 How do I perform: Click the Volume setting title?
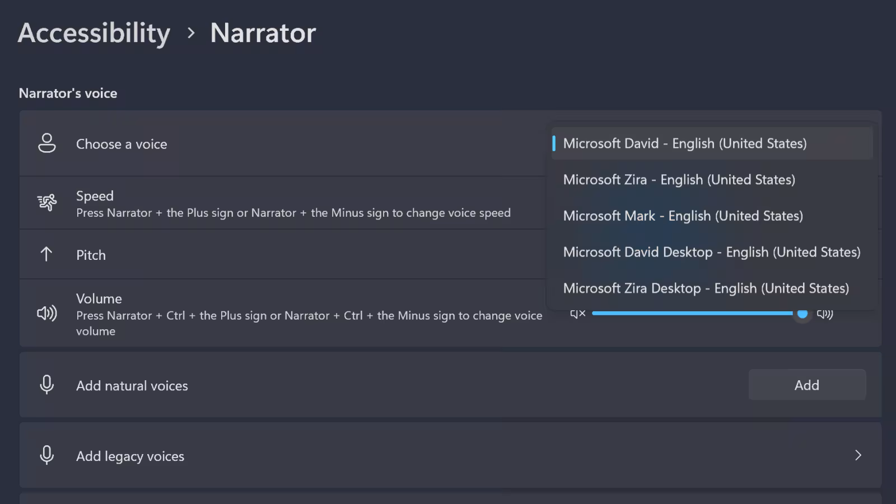click(x=99, y=298)
